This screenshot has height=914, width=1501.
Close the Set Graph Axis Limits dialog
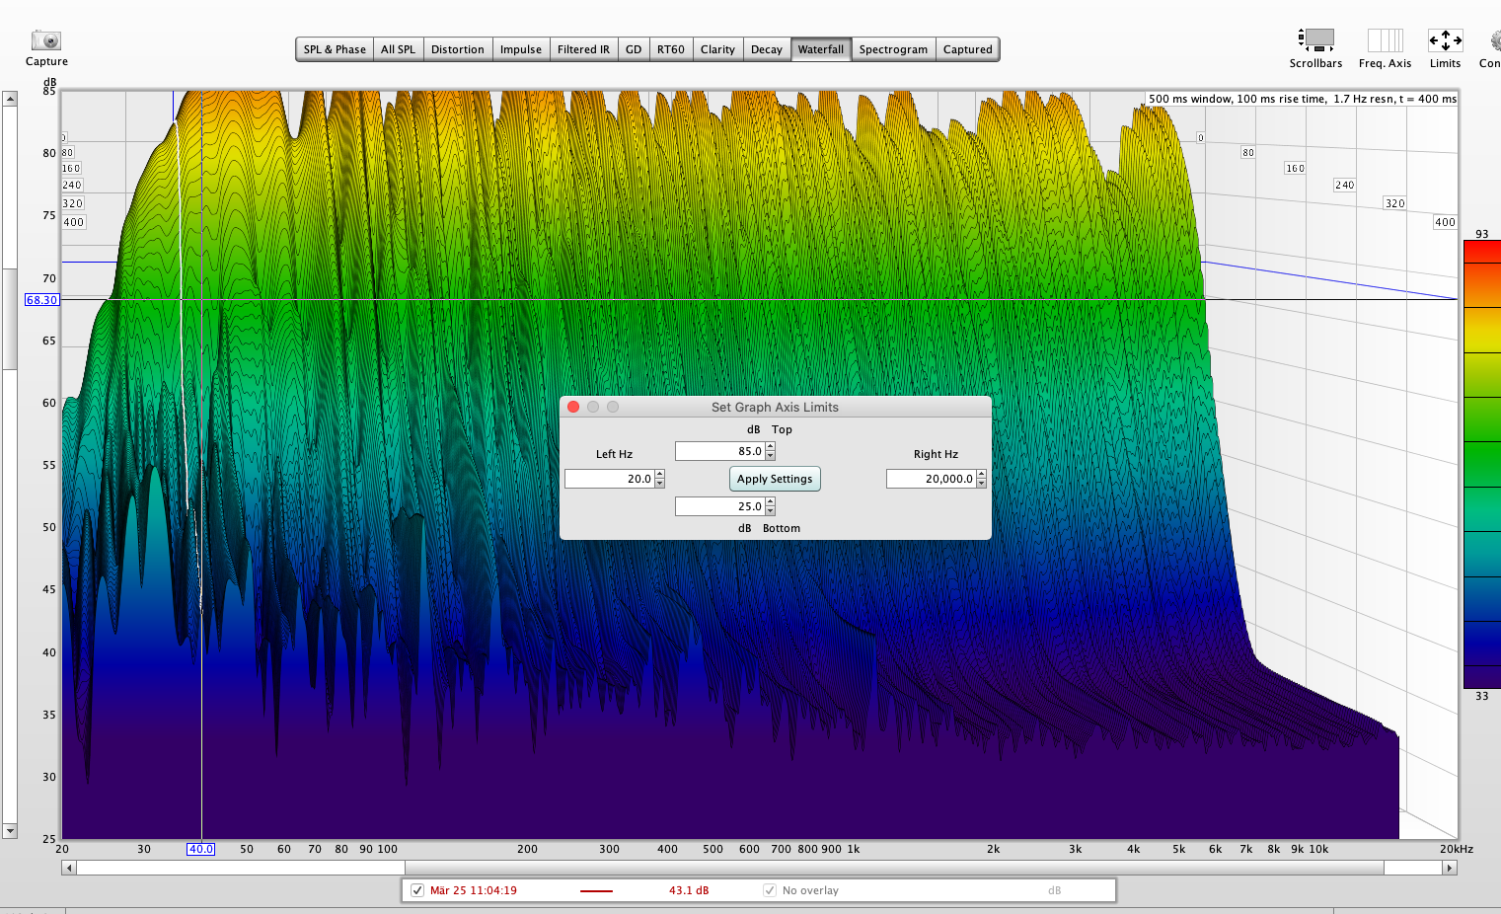pyautogui.click(x=573, y=407)
